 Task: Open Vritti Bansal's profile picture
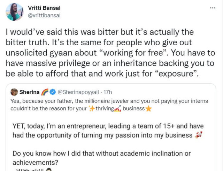point(15,11)
